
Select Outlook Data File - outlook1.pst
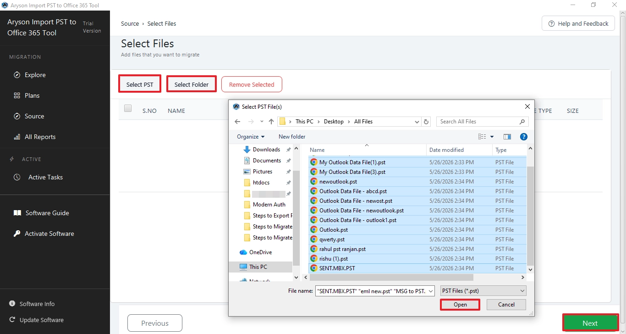click(417, 220)
